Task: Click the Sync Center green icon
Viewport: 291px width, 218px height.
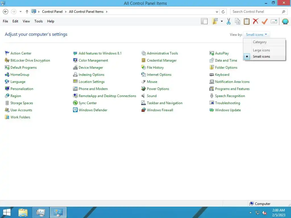Action: 75,103
